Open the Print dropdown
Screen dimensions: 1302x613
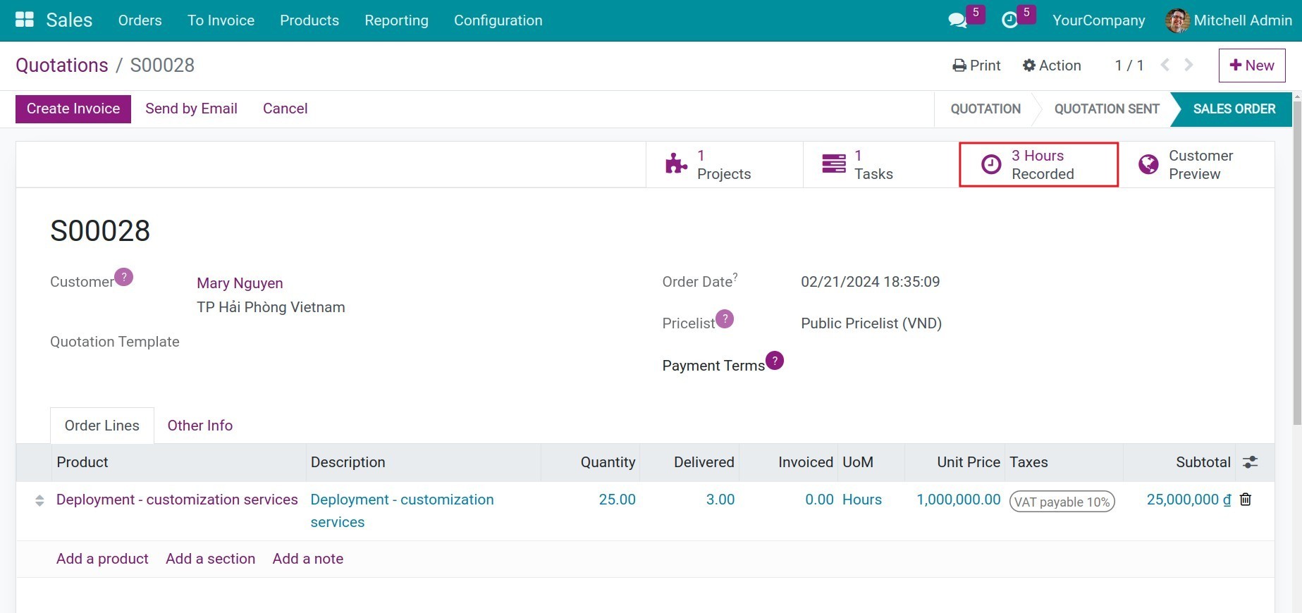(976, 66)
